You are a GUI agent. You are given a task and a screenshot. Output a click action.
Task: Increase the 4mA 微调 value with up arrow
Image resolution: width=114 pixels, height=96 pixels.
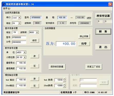64,79
